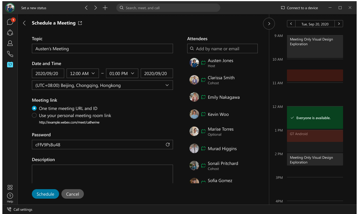Open the time zone dropdown for Beijing

pos(102,85)
